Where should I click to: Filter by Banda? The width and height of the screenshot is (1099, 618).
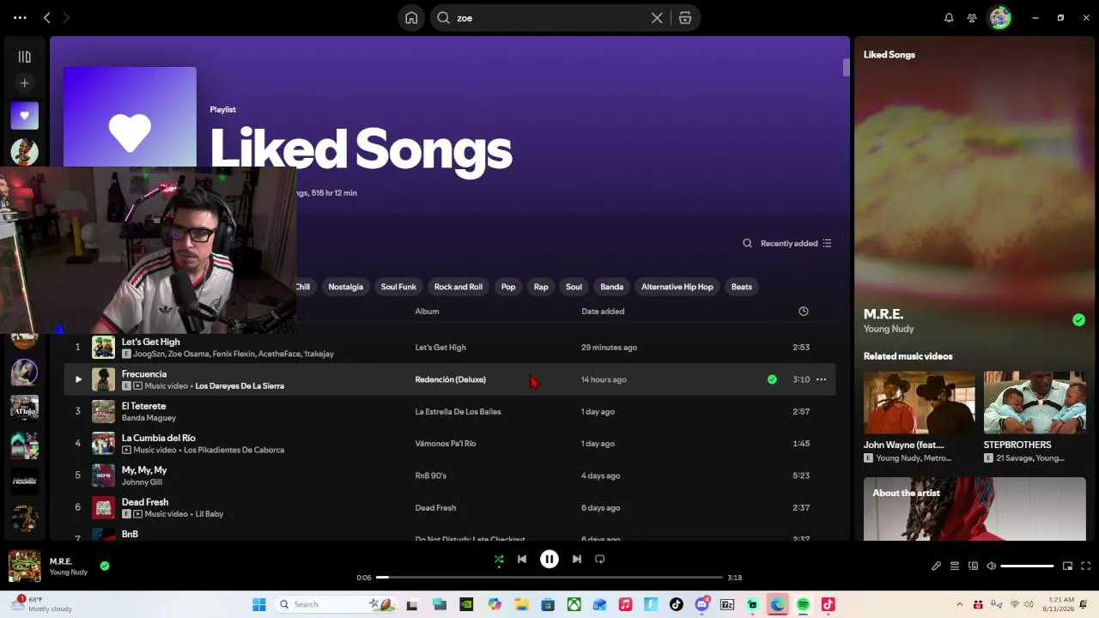(611, 287)
